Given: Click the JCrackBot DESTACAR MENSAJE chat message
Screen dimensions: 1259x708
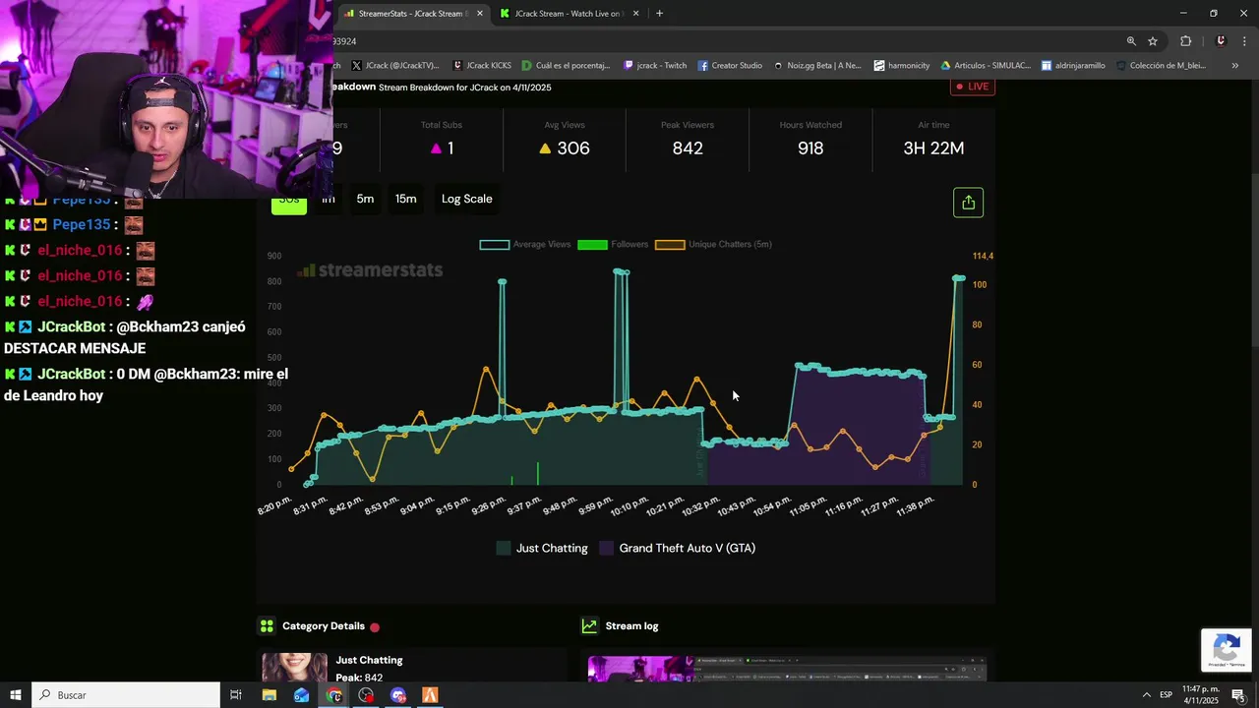Looking at the screenshot, I should (126, 337).
